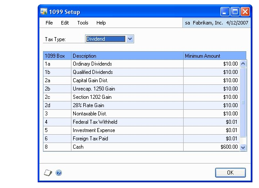Maximize the 1099 Setup window

(235, 12)
